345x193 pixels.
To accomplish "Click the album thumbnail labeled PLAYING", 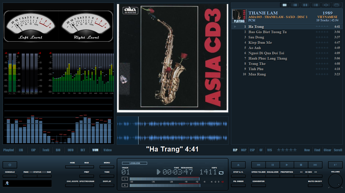I will tap(239, 16).
